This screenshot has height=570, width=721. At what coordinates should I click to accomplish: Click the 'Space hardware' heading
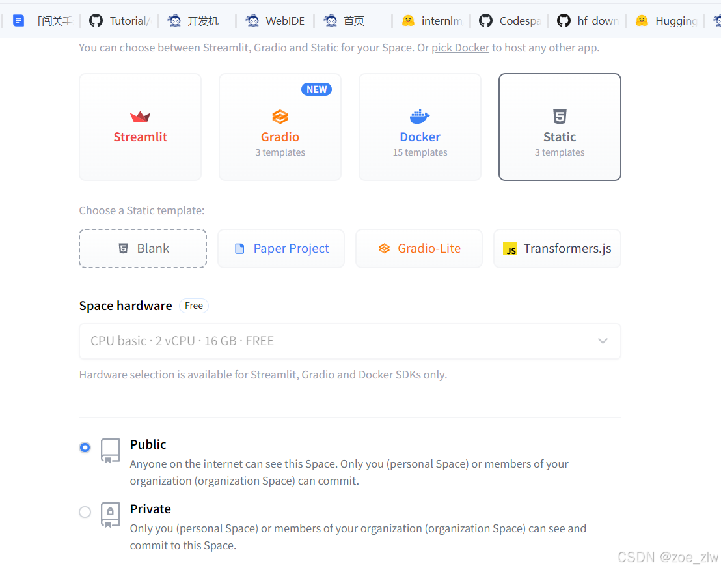(126, 306)
